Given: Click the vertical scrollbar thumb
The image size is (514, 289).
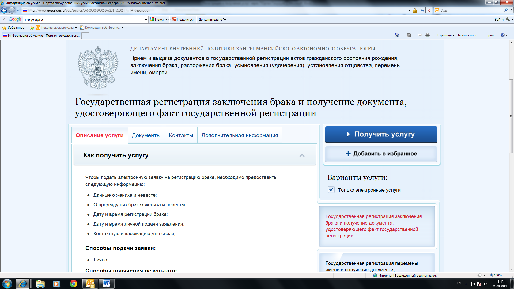Looking at the screenshot, I should [511, 116].
